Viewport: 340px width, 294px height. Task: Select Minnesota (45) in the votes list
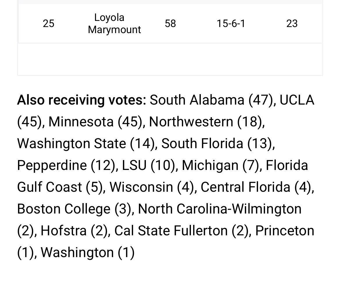(95, 122)
